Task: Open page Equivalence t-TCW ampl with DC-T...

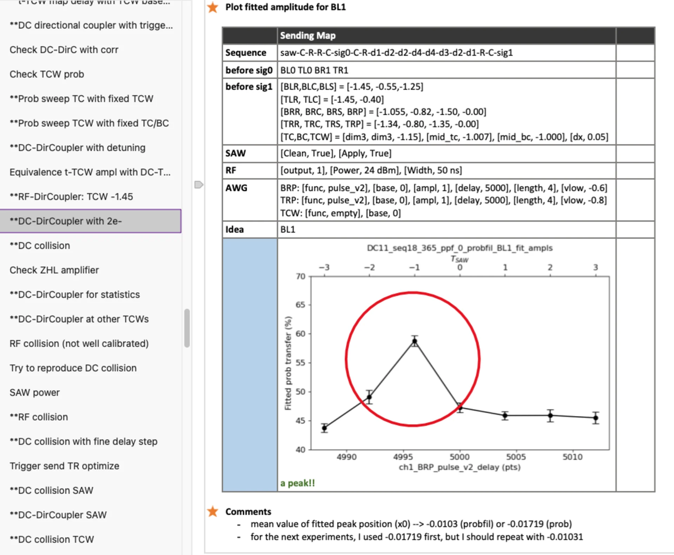Action: click(91, 172)
